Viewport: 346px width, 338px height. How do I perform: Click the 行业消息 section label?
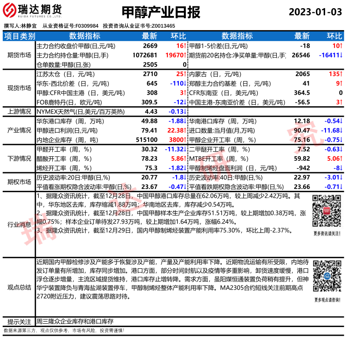(19, 224)
